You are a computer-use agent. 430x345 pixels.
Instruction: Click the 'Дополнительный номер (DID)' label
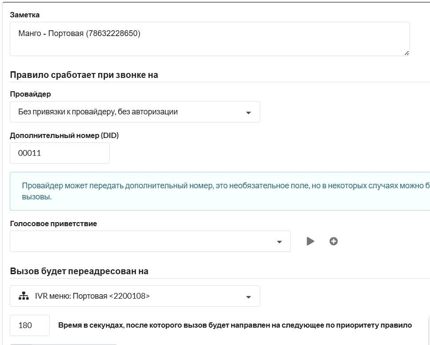point(64,135)
